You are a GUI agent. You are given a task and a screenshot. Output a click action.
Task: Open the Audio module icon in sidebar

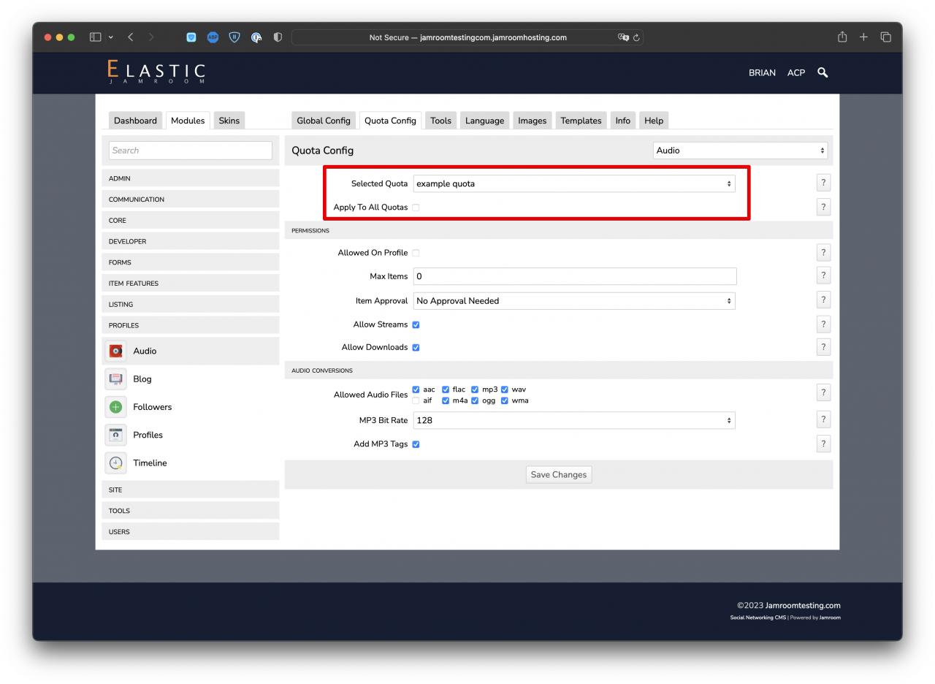coord(116,351)
